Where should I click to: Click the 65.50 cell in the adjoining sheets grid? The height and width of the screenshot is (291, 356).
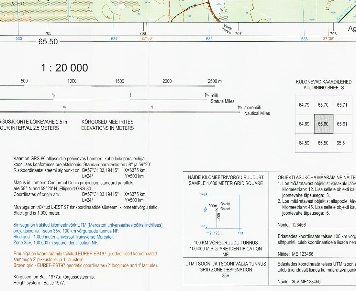[x=323, y=143]
